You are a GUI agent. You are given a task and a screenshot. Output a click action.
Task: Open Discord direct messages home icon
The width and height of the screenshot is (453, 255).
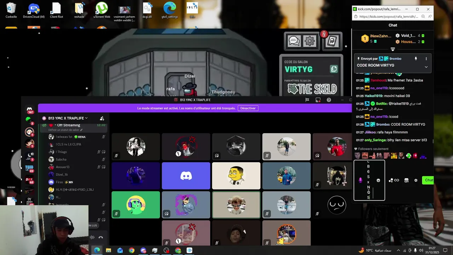tap(30, 110)
